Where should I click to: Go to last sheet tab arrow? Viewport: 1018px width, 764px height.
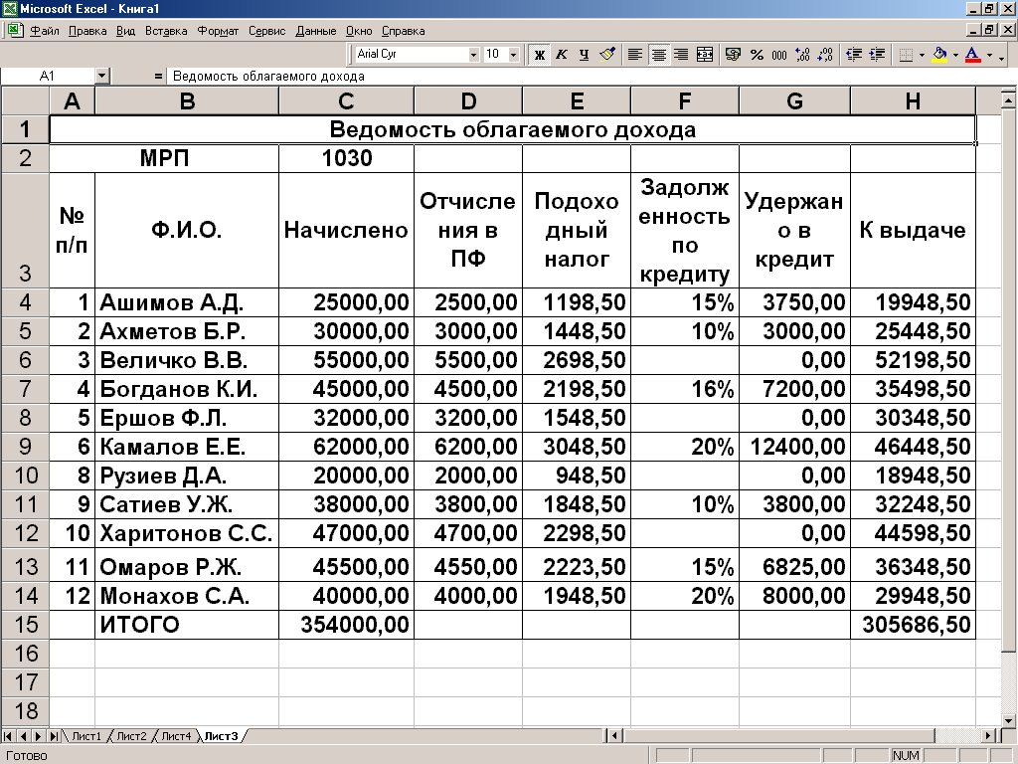click(54, 736)
